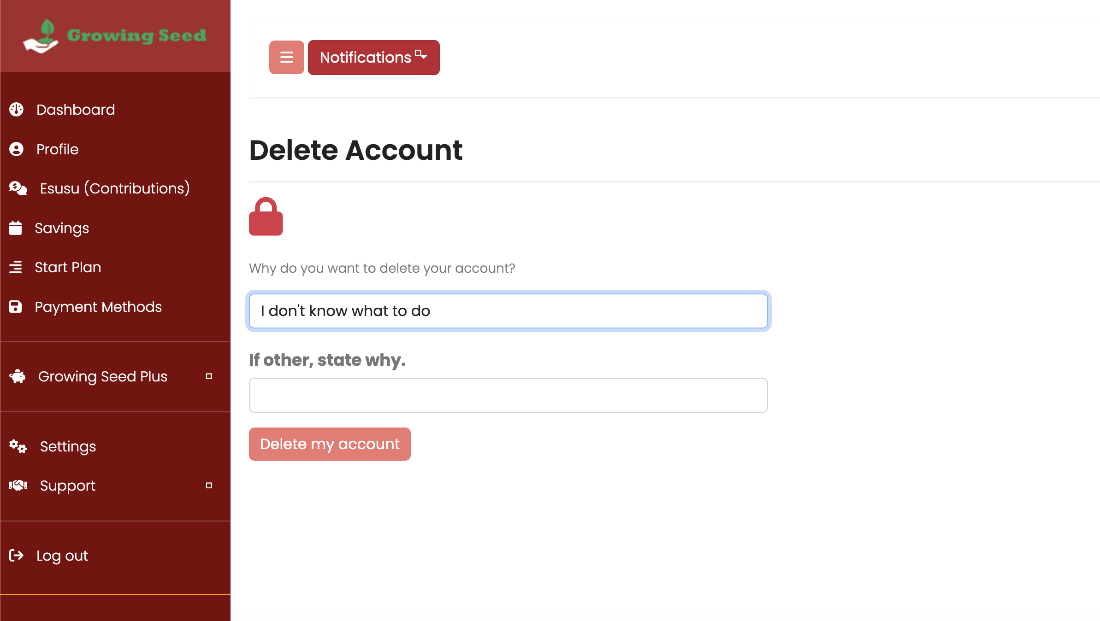The width and height of the screenshot is (1100, 621).
Task: Open Growing Seed Plus piggy bank icon
Action: click(x=18, y=376)
